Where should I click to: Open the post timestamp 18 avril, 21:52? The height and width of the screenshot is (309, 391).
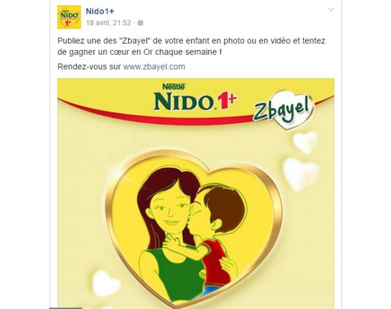pos(108,23)
